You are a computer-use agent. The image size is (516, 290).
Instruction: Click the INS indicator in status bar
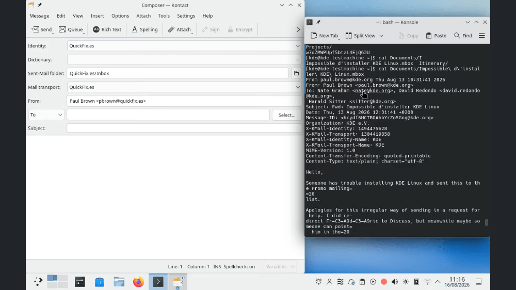point(217,267)
